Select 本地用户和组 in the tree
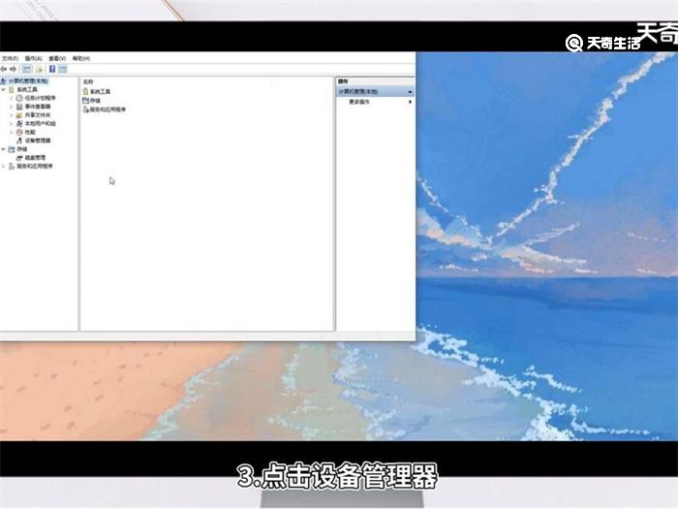The image size is (678, 509). pos(41,124)
